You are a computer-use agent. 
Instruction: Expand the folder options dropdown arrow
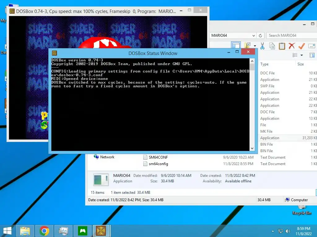pyautogui.click(x=255, y=46)
